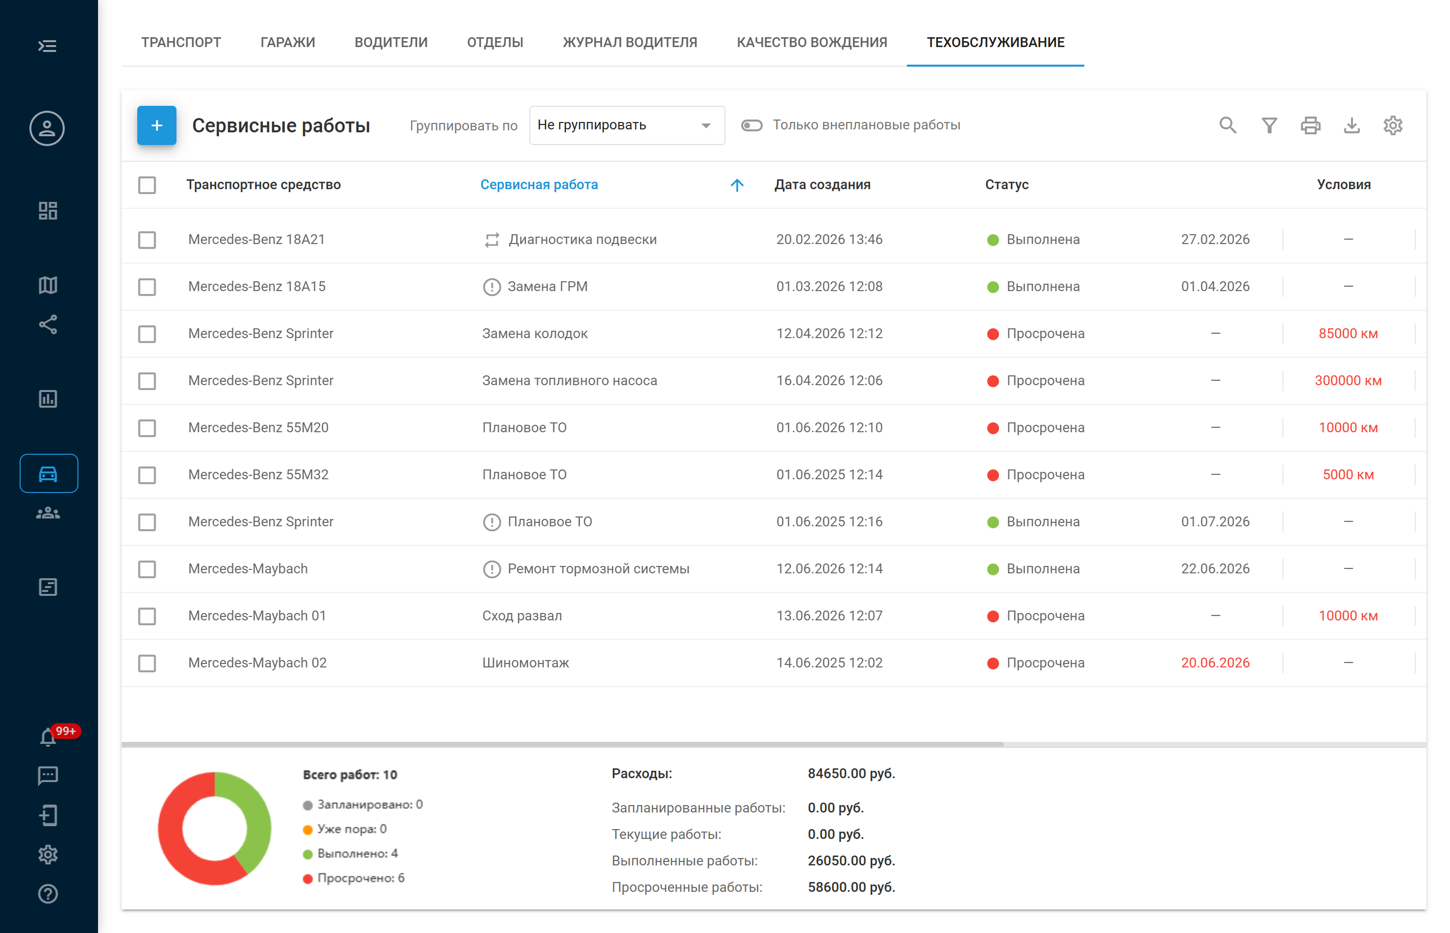
Task: Toggle Только внеплановые работы switch
Action: click(x=751, y=125)
